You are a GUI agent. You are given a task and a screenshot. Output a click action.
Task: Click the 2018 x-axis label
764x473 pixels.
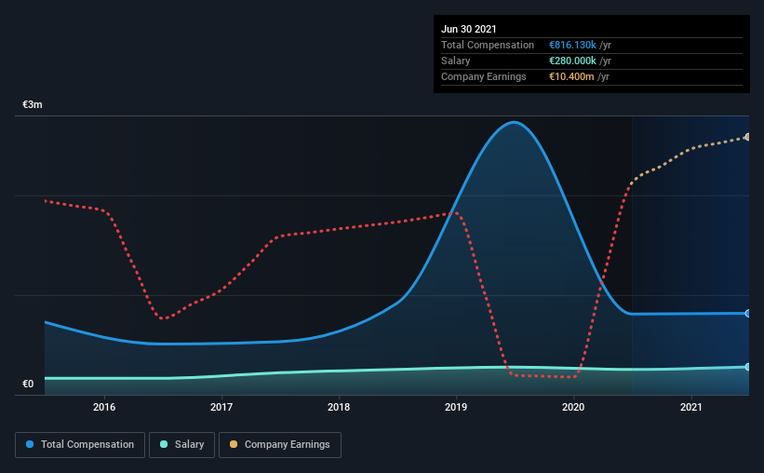coord(339,407)
